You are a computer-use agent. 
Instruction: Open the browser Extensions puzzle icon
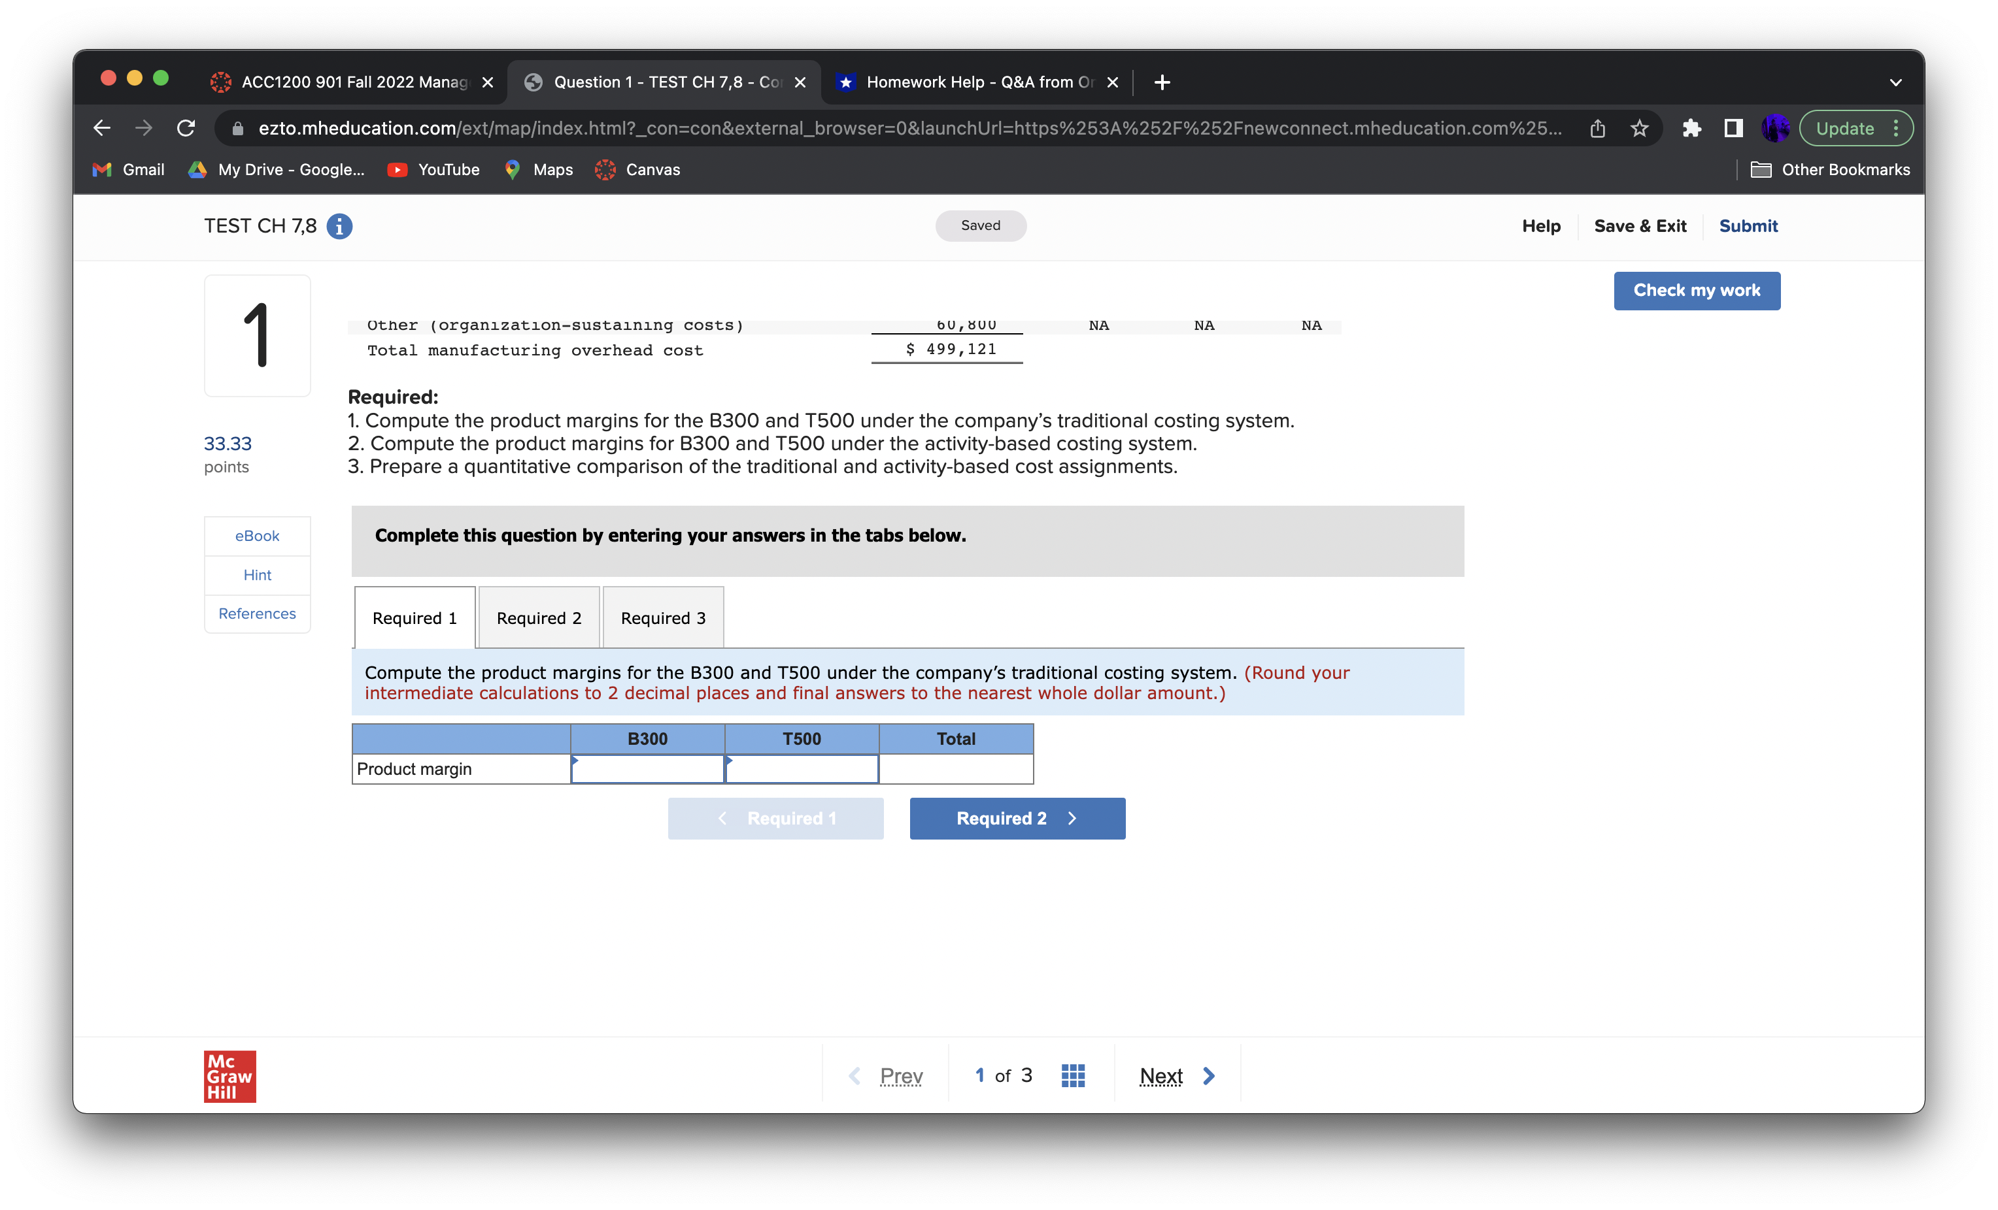pyautogui.click(x=1691, y=128)
